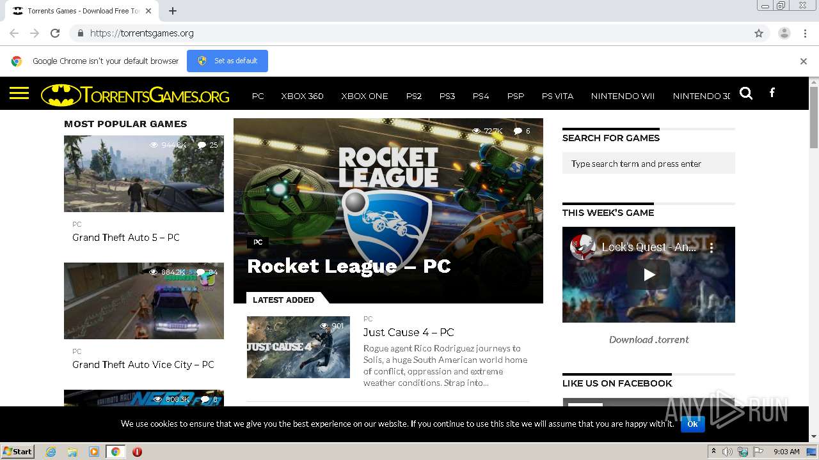
Task: Click the Grand Theft Auto 5 thumbnail
Action: [144, 173]
